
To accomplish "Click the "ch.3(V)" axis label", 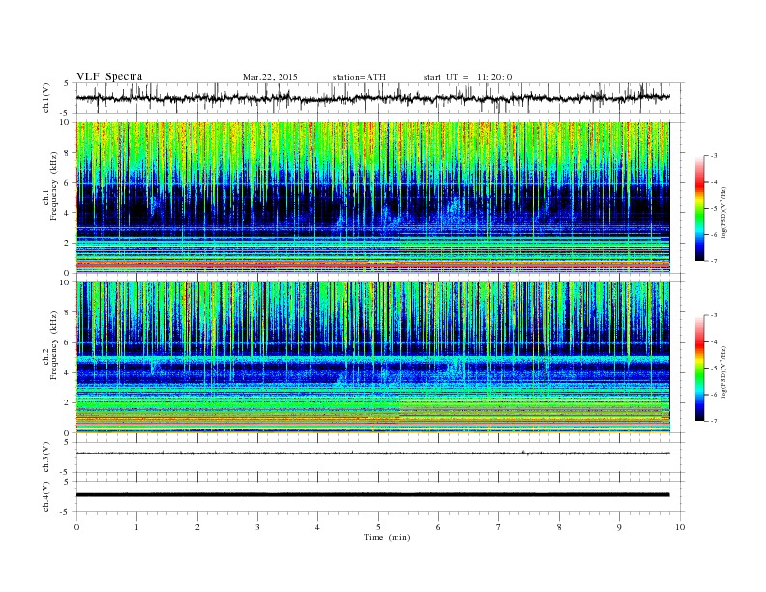I will [46, 458].
